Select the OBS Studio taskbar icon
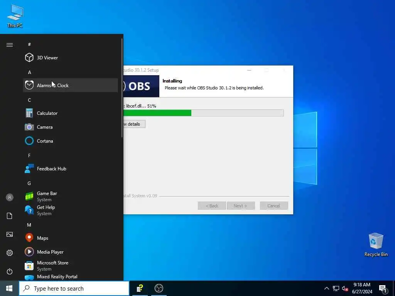Viewport: 395px width, 296px height. [159, 288]
